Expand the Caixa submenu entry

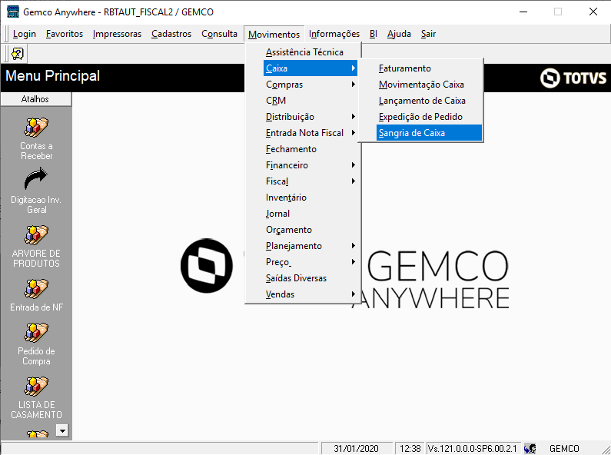310,68
